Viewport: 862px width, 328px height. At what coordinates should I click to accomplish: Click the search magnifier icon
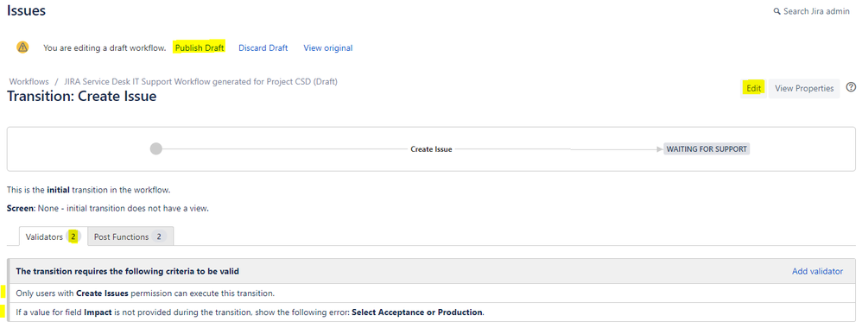point(776,11)
